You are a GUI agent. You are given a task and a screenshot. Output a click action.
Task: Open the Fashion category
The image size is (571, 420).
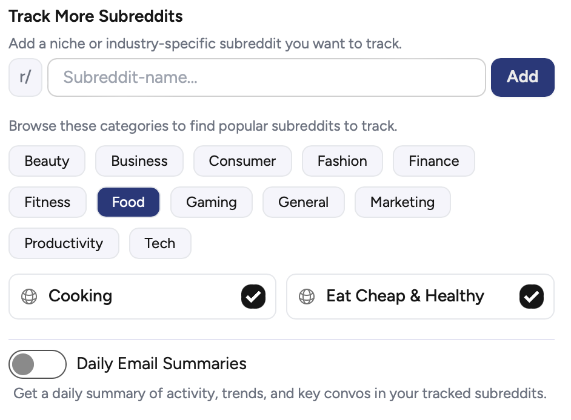click(342, 161)
